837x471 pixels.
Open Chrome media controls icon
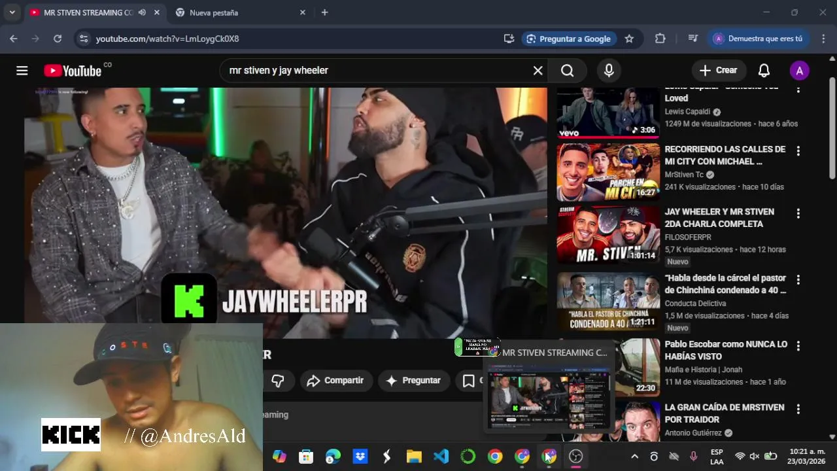point(693,39)
